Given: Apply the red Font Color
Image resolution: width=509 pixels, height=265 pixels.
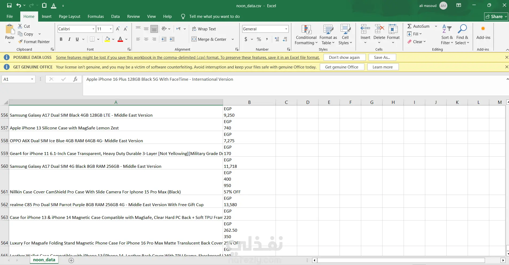Looking at the screenshot, I should pyautogui.click(x=120, y=39).
